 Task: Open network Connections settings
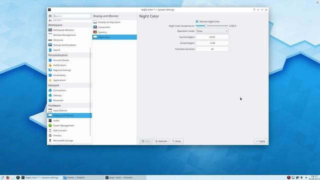pos(69,90)
